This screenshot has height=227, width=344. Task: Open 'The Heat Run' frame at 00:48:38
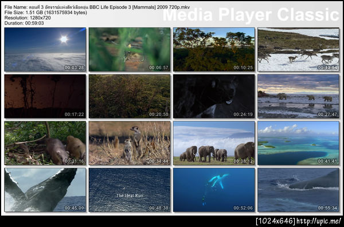tap(130, 190)
